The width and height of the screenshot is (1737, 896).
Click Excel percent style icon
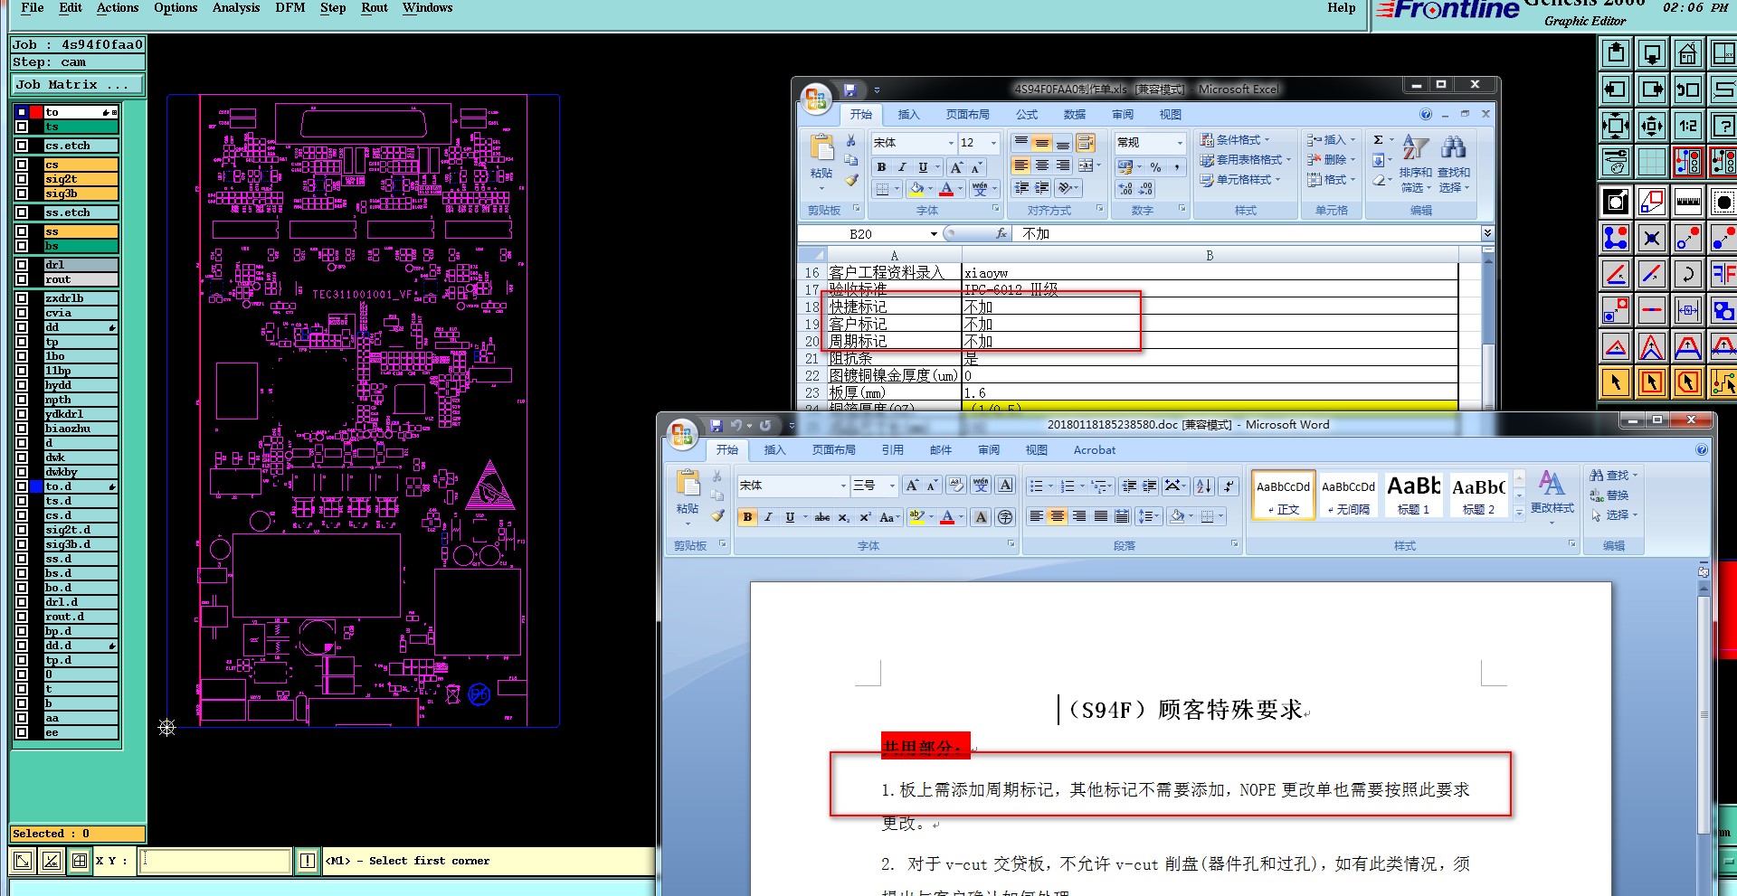(1155, 167)
